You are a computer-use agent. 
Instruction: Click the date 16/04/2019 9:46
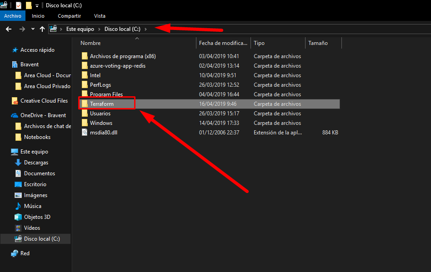coord(218,104)
